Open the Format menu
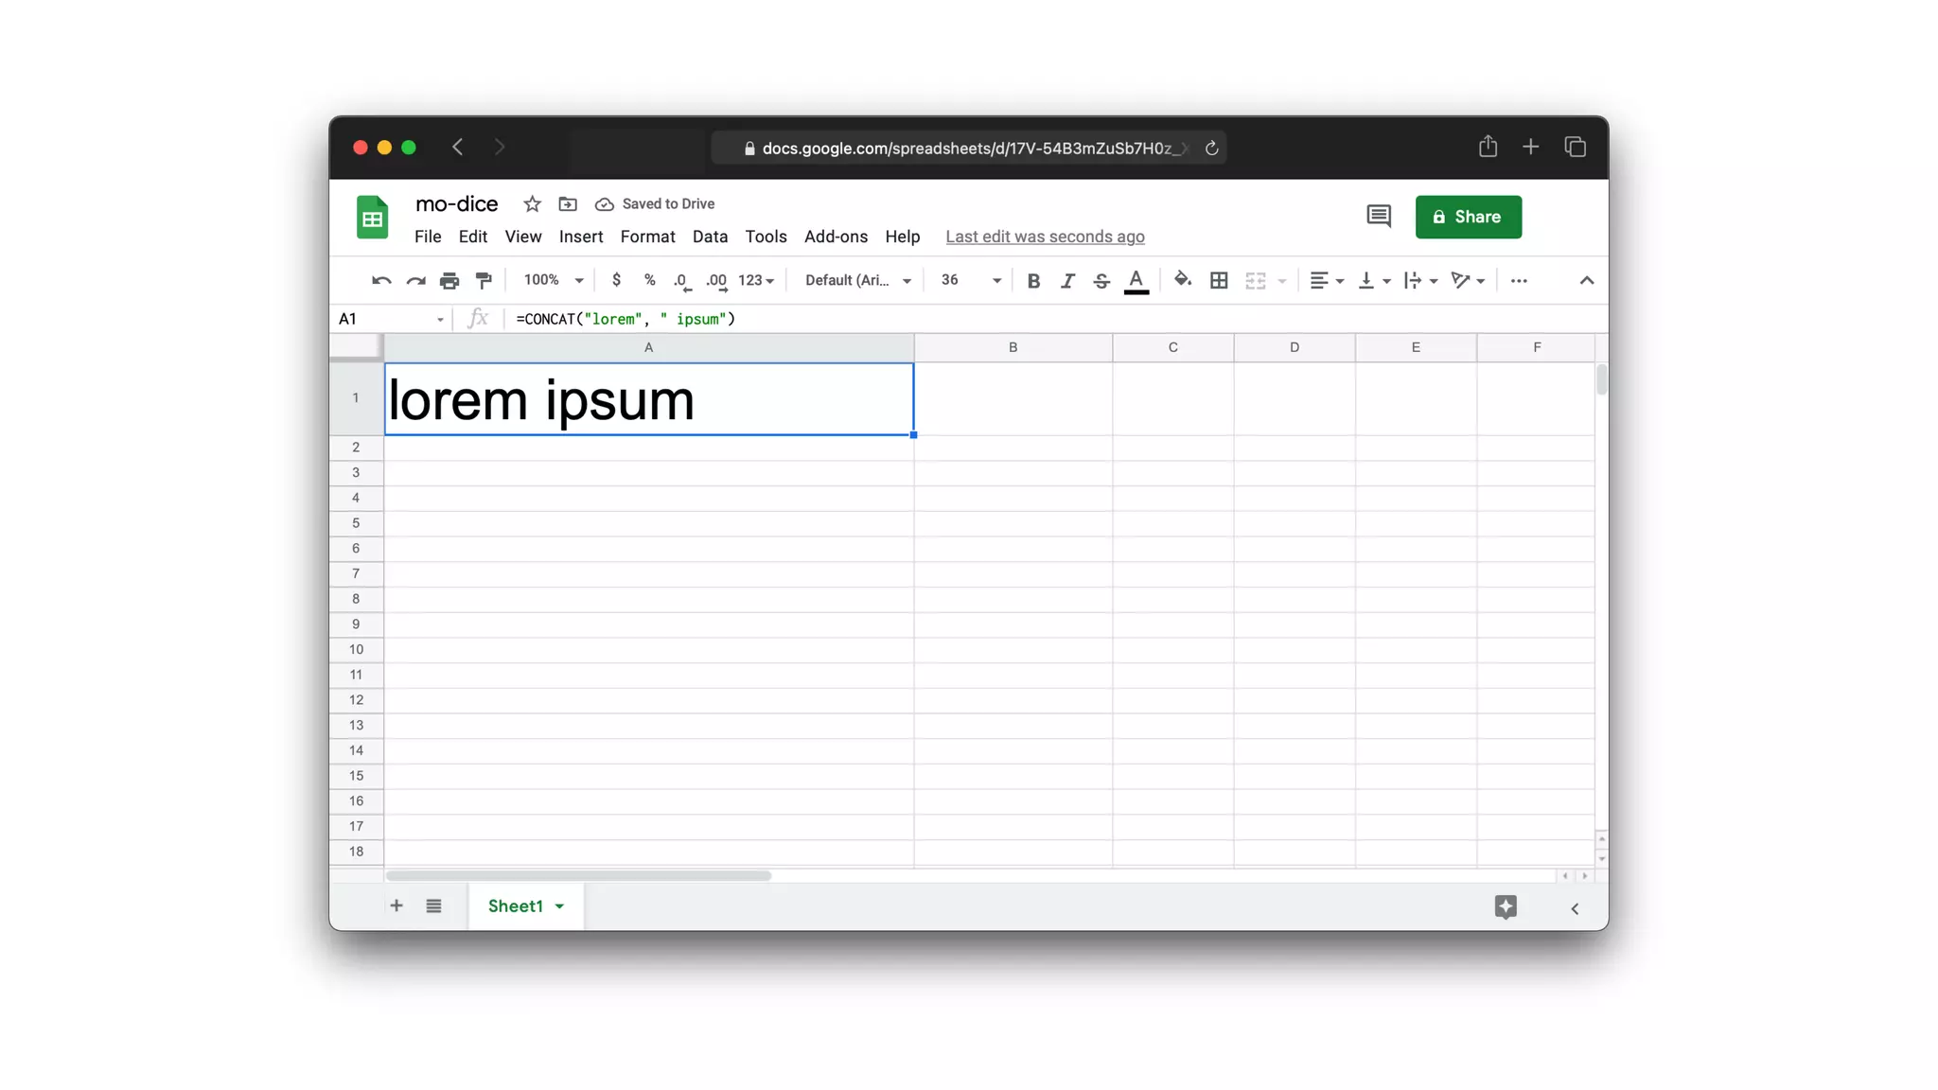The width and height of the screenshot is (1938, 1090). click(647, 237)
